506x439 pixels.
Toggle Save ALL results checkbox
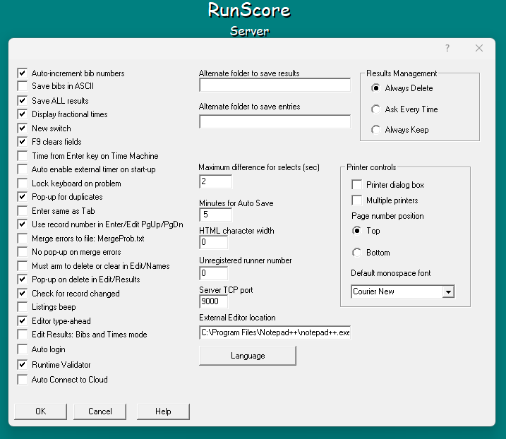point(23,101)
